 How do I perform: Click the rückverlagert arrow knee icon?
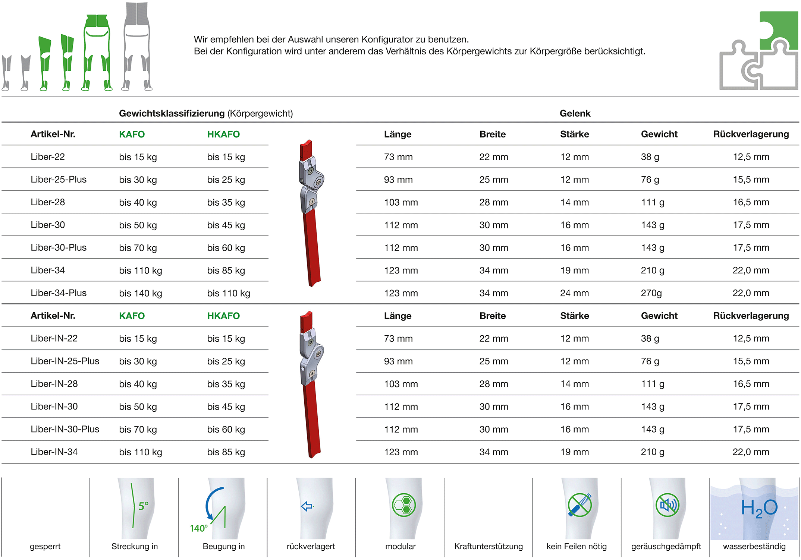(x=314, y=508)
